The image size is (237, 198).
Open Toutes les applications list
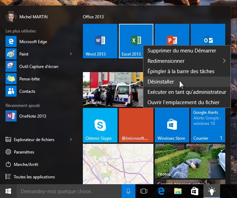(x=34, y=177)
